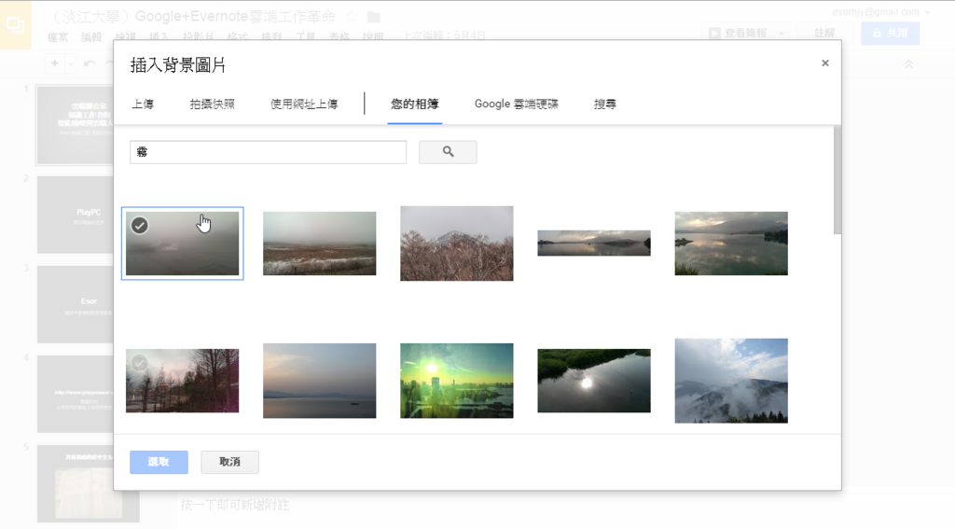Select slide 5 thumbnail in filmstrip

pos(88,483)
